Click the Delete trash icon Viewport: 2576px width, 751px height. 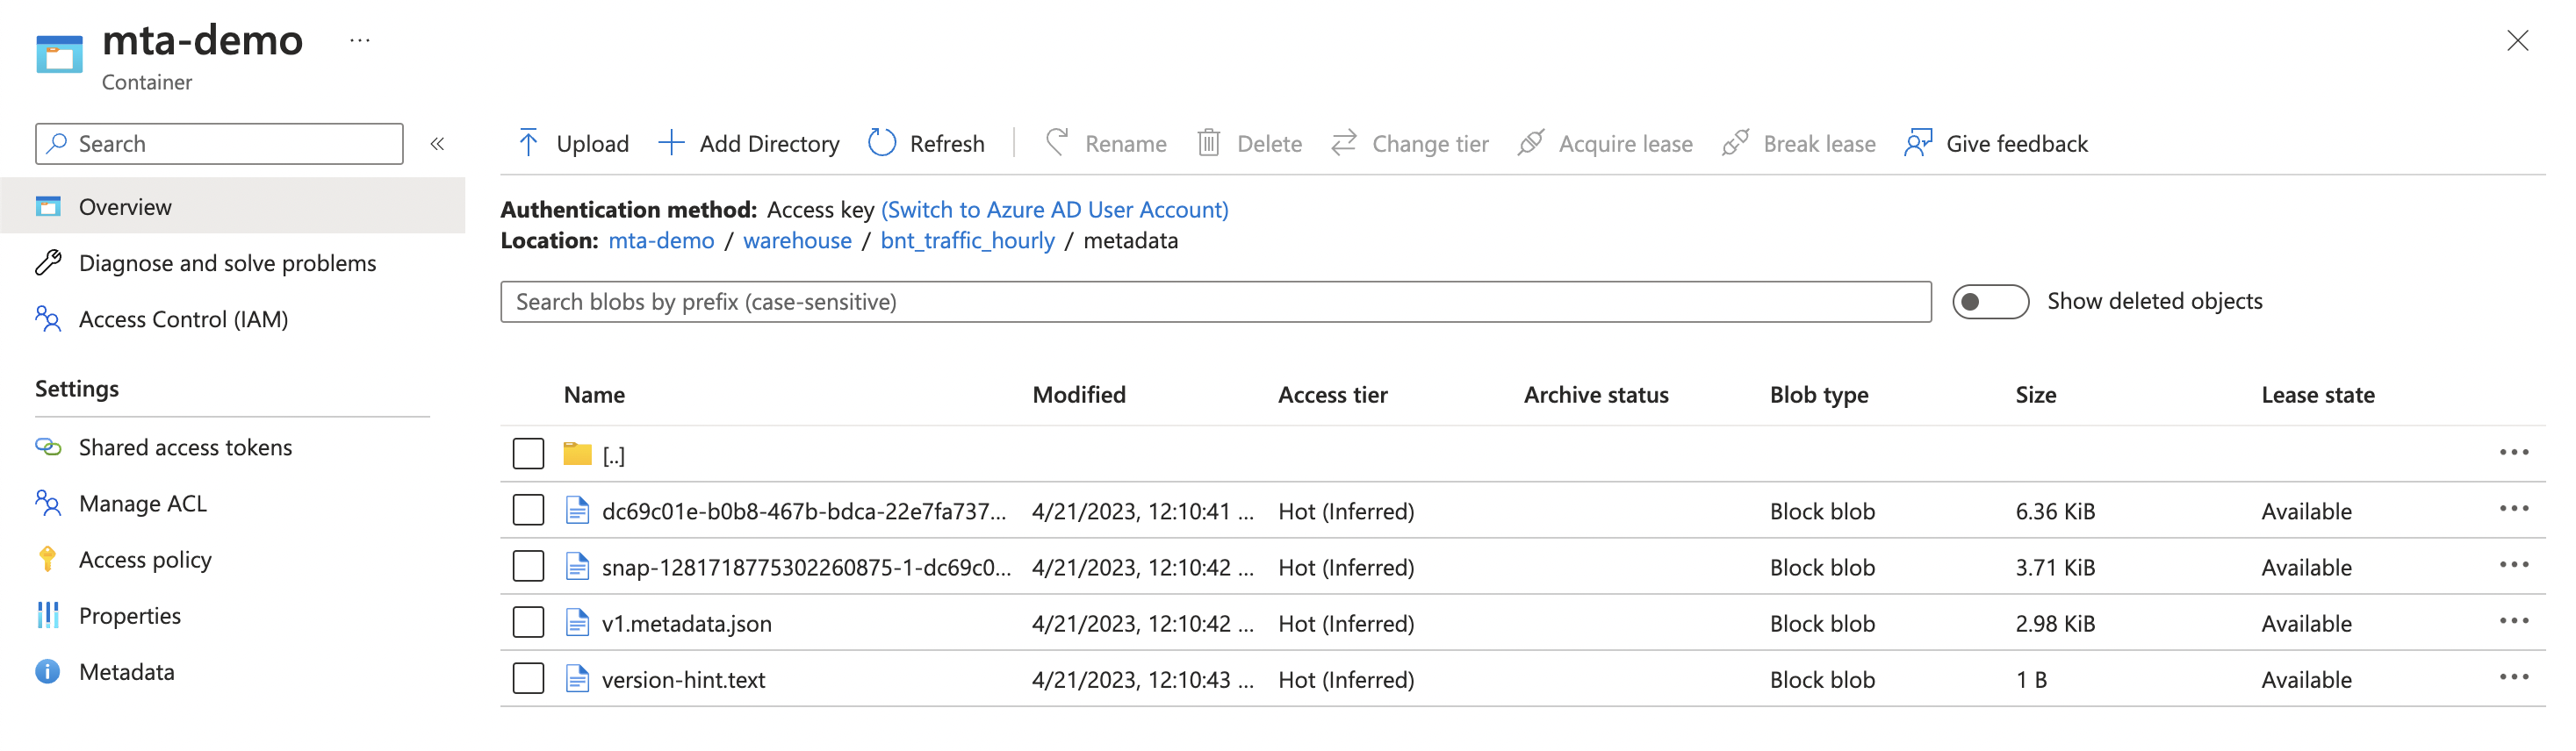tap(1208, 143)
